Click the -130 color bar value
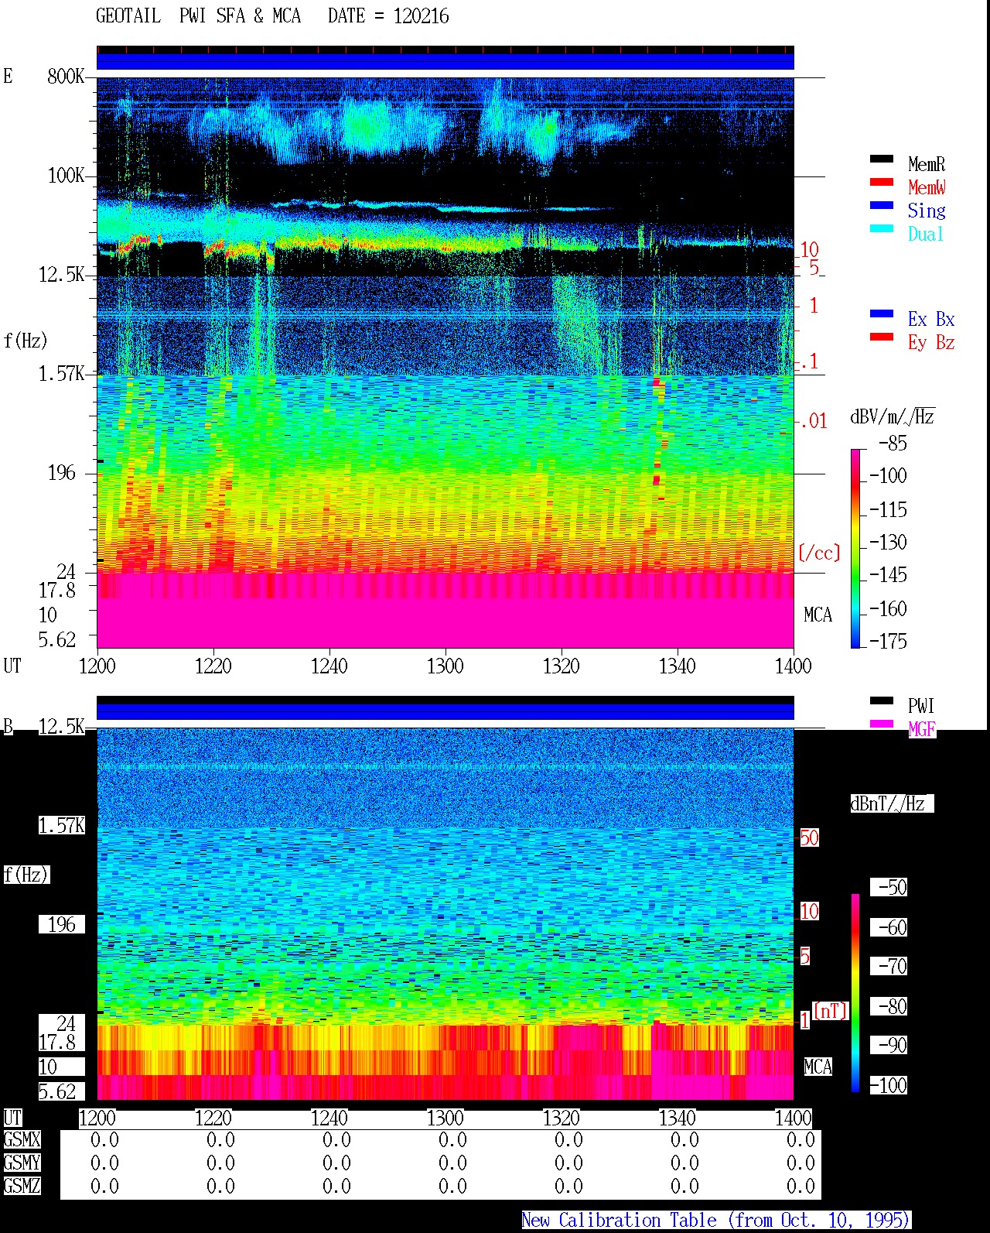This screenshot has height=1233, width=990. [x=888, y=543]
